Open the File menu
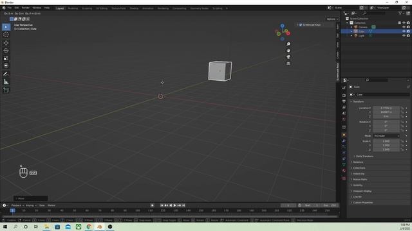Viewport: 412px width, 231px height. pyautogui.click(x=10, y=8)
